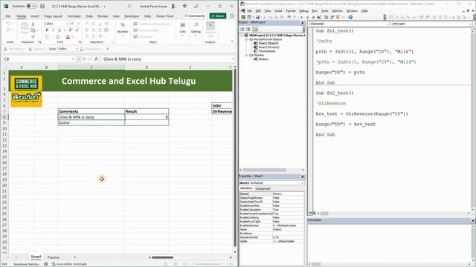The image size is (476, 267).
Task: Toggle Italic formatting in Excel
Action: tap(53, 30)
